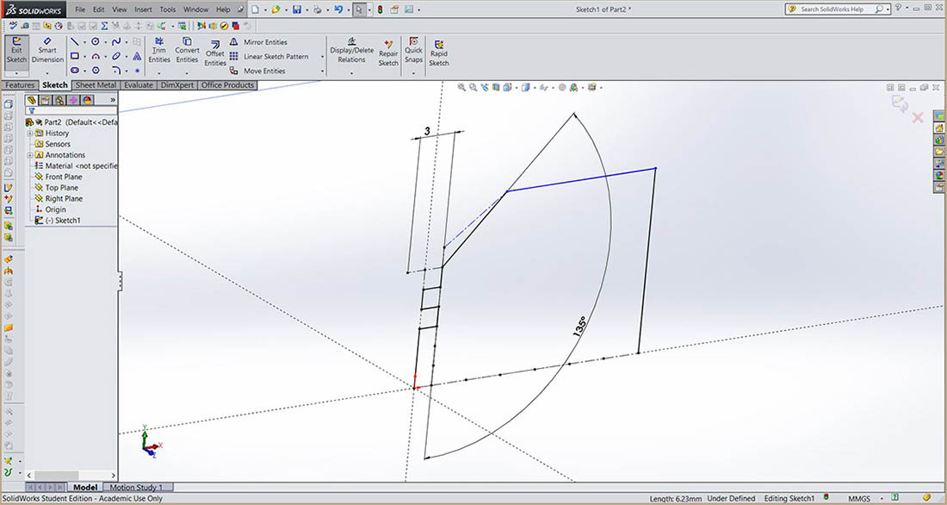Open the Save icon dropdown arrow
Image resolution: width=947 pixels, height=505 pixels.
pyautogui.click(x=306, y=10)
